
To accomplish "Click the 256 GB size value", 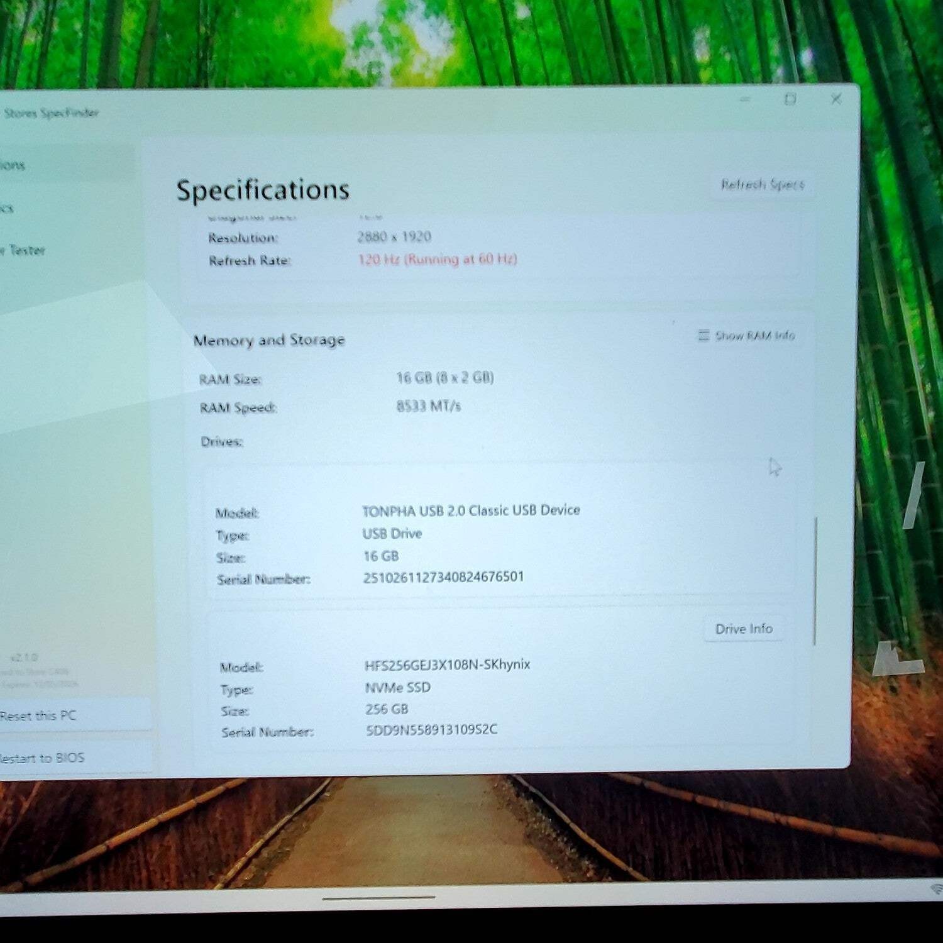I will (x=387, y=709).
